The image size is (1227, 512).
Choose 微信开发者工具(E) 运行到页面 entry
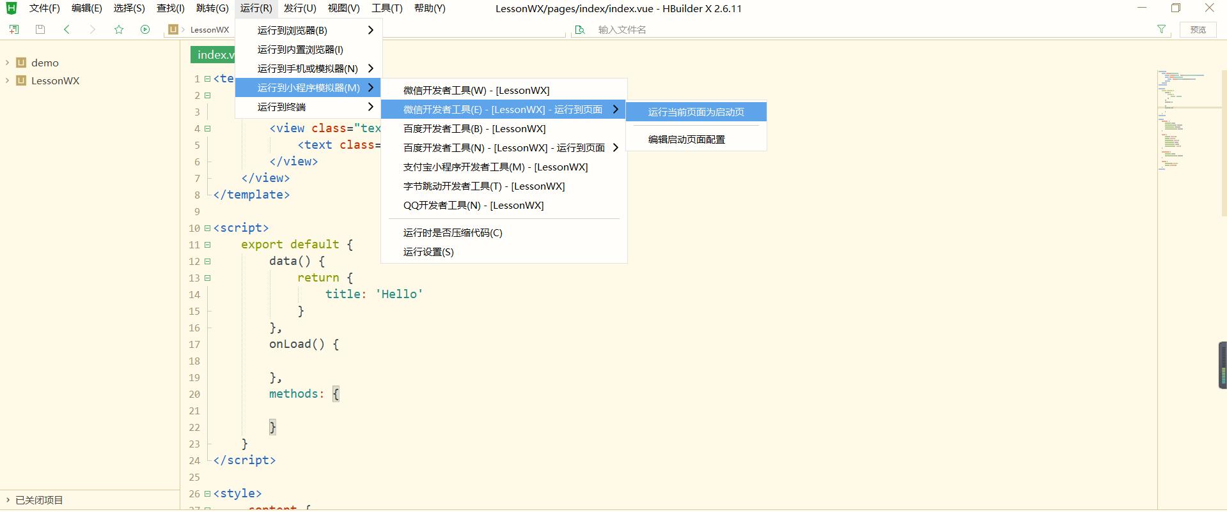click(504, 109)
